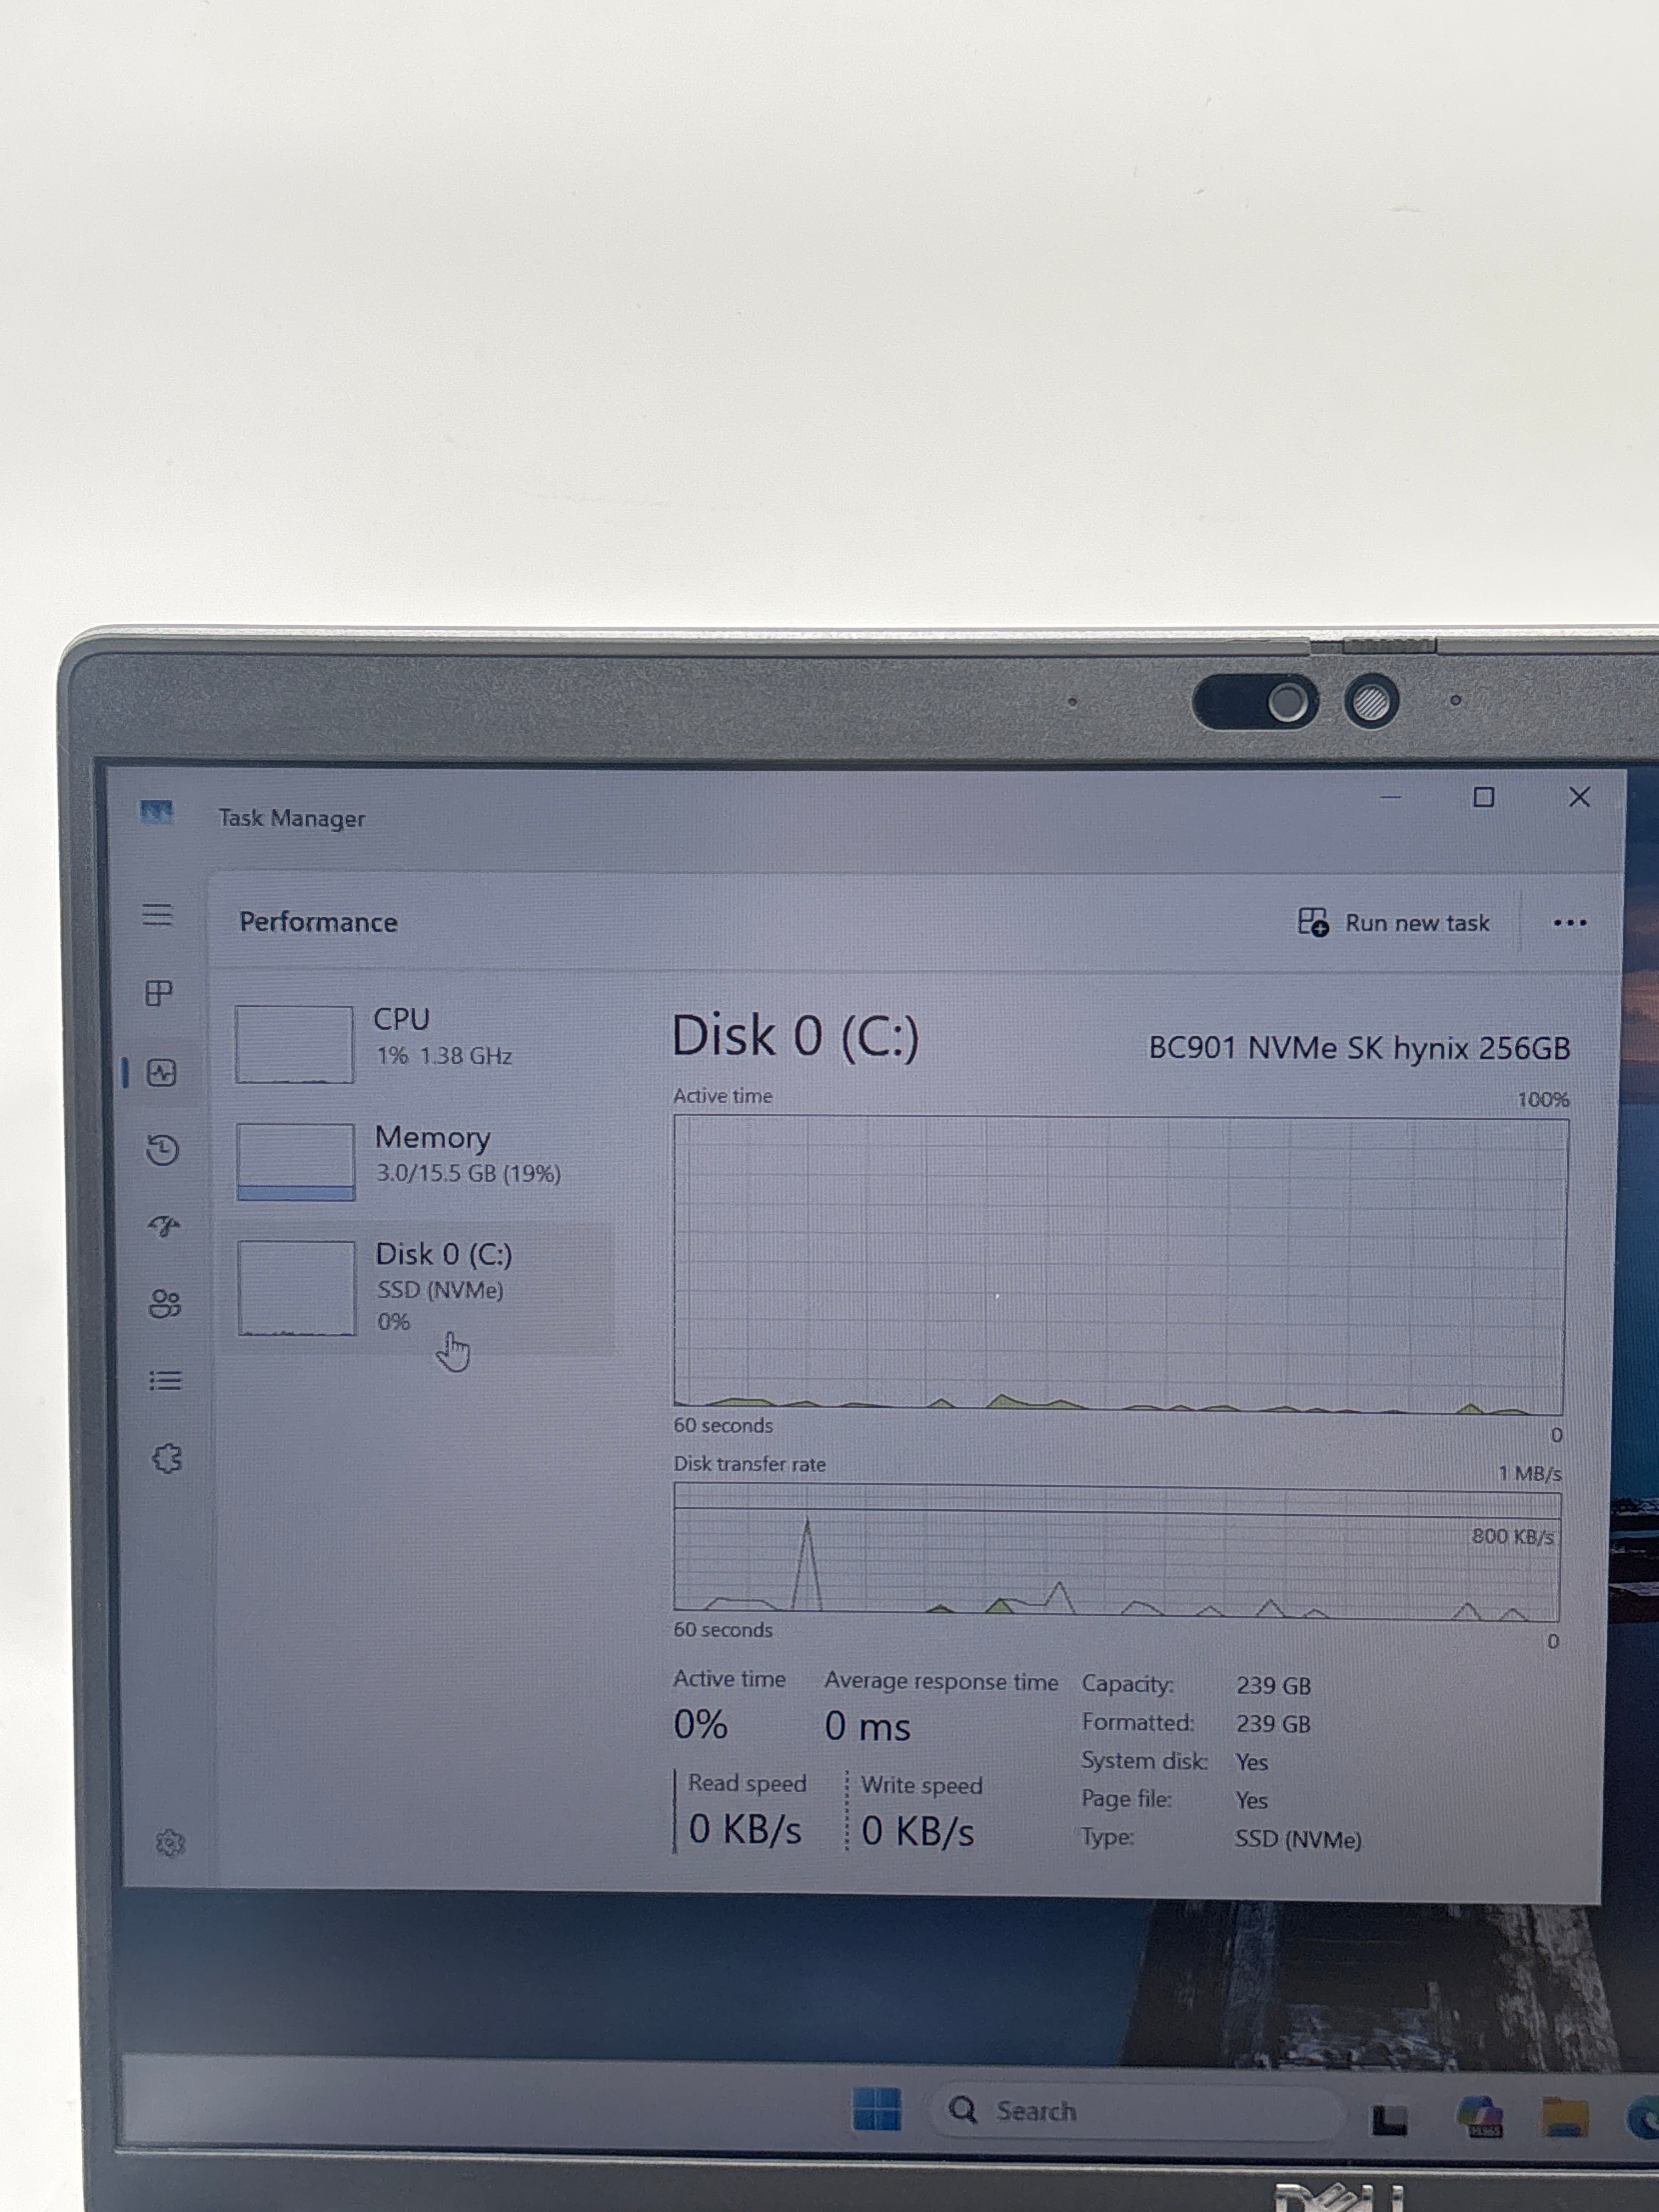The image size is (1659, 2212).
Task: Click the Type SSD (NVMe) value
Action: pyautogui.click(x=1298, y=1839)
